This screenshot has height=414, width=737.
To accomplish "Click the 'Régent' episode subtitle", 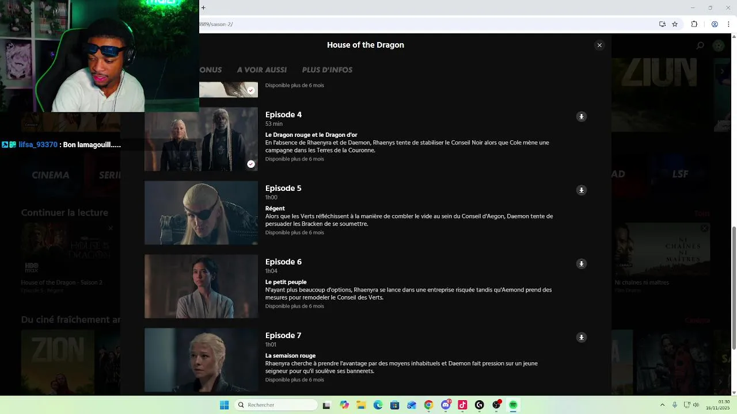I will pyautogui.click(x=275, y=208).
